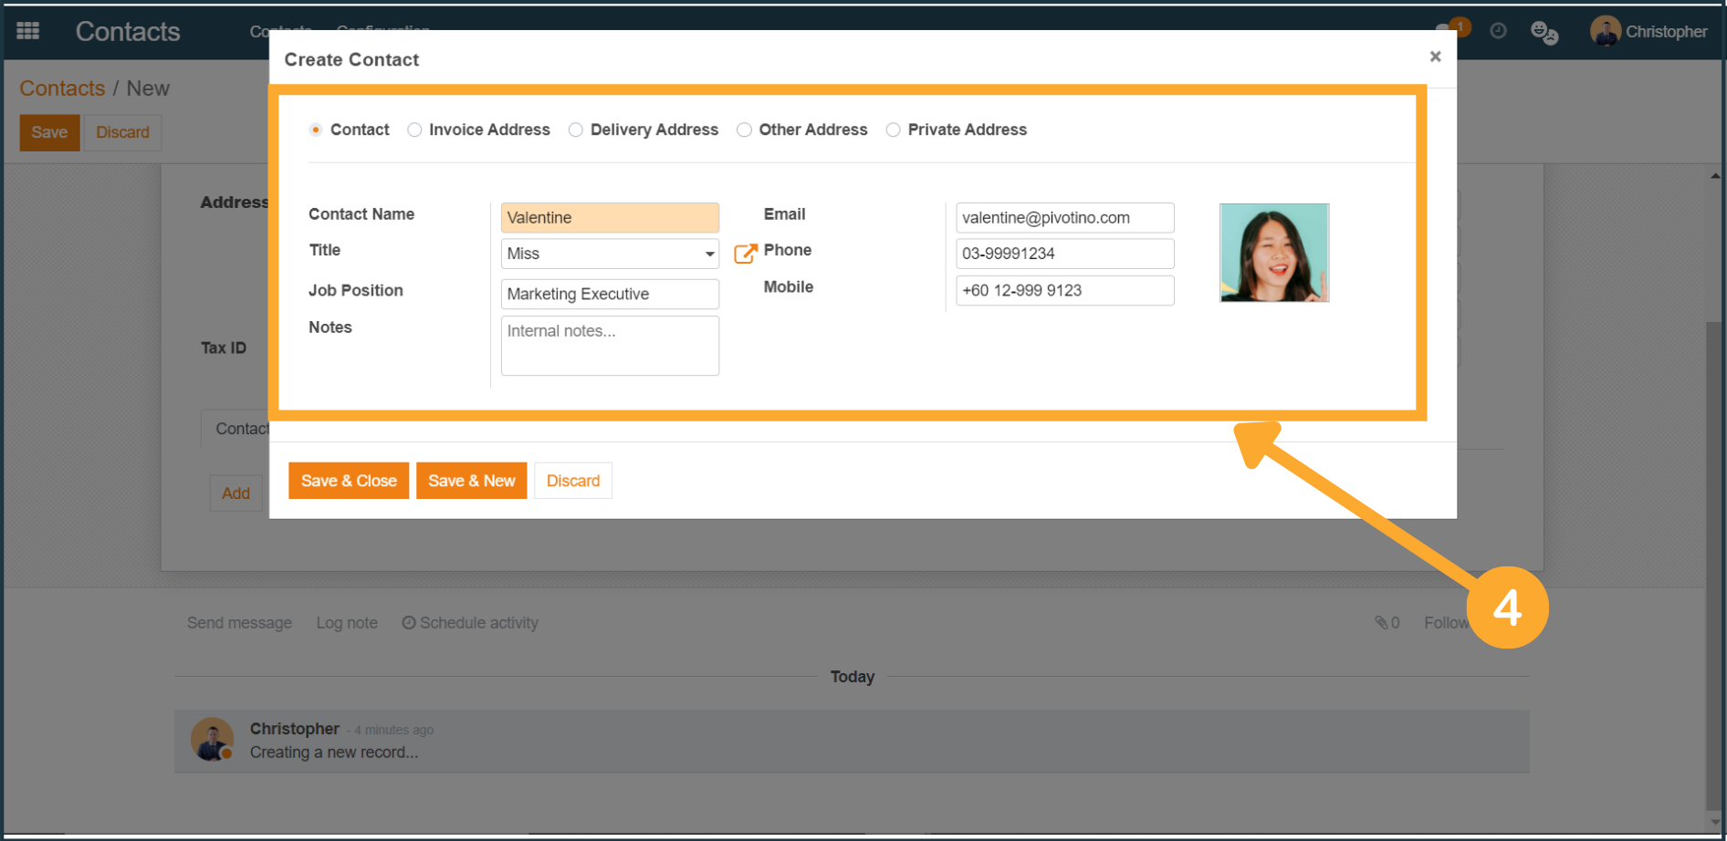1727x841 pixels.
Task: Click the Internal notes text area
Action: [609, 346]
